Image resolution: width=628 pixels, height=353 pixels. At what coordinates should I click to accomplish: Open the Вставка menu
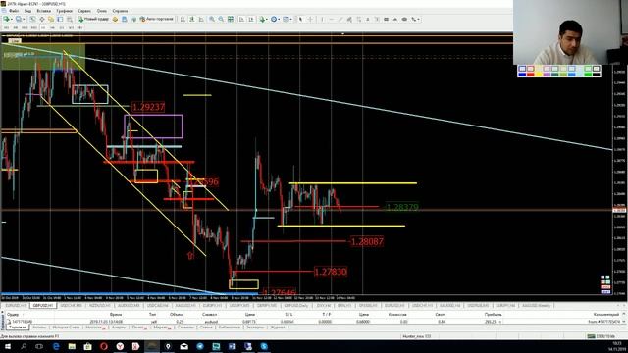pyautogui.click(x=43, y=11)
